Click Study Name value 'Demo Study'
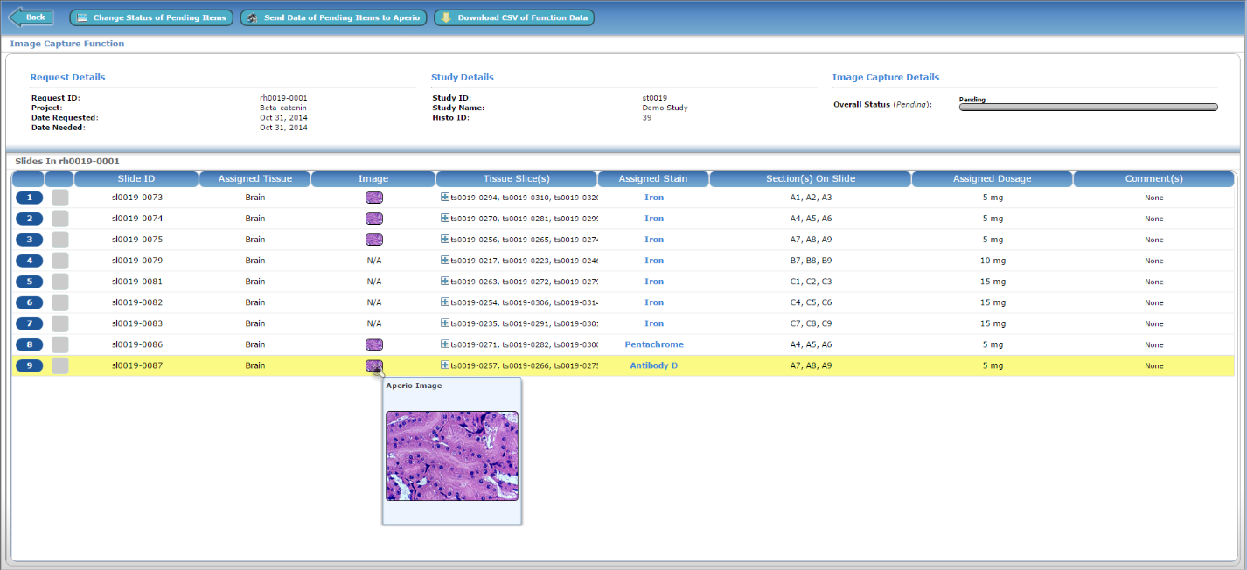This screenshot has height=570, width=1247. pos(665,108)
